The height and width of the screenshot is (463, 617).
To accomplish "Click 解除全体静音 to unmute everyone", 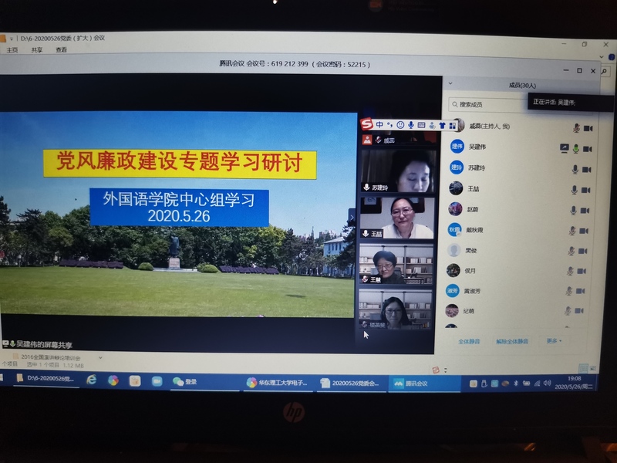I will pyautogui.click(x=512, y=340).
